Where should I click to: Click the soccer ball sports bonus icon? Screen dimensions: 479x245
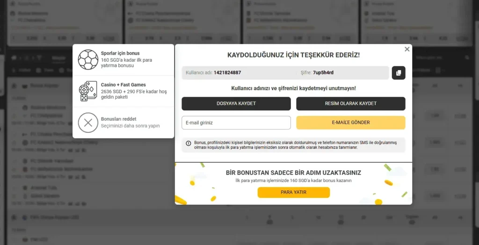(88, 60)
